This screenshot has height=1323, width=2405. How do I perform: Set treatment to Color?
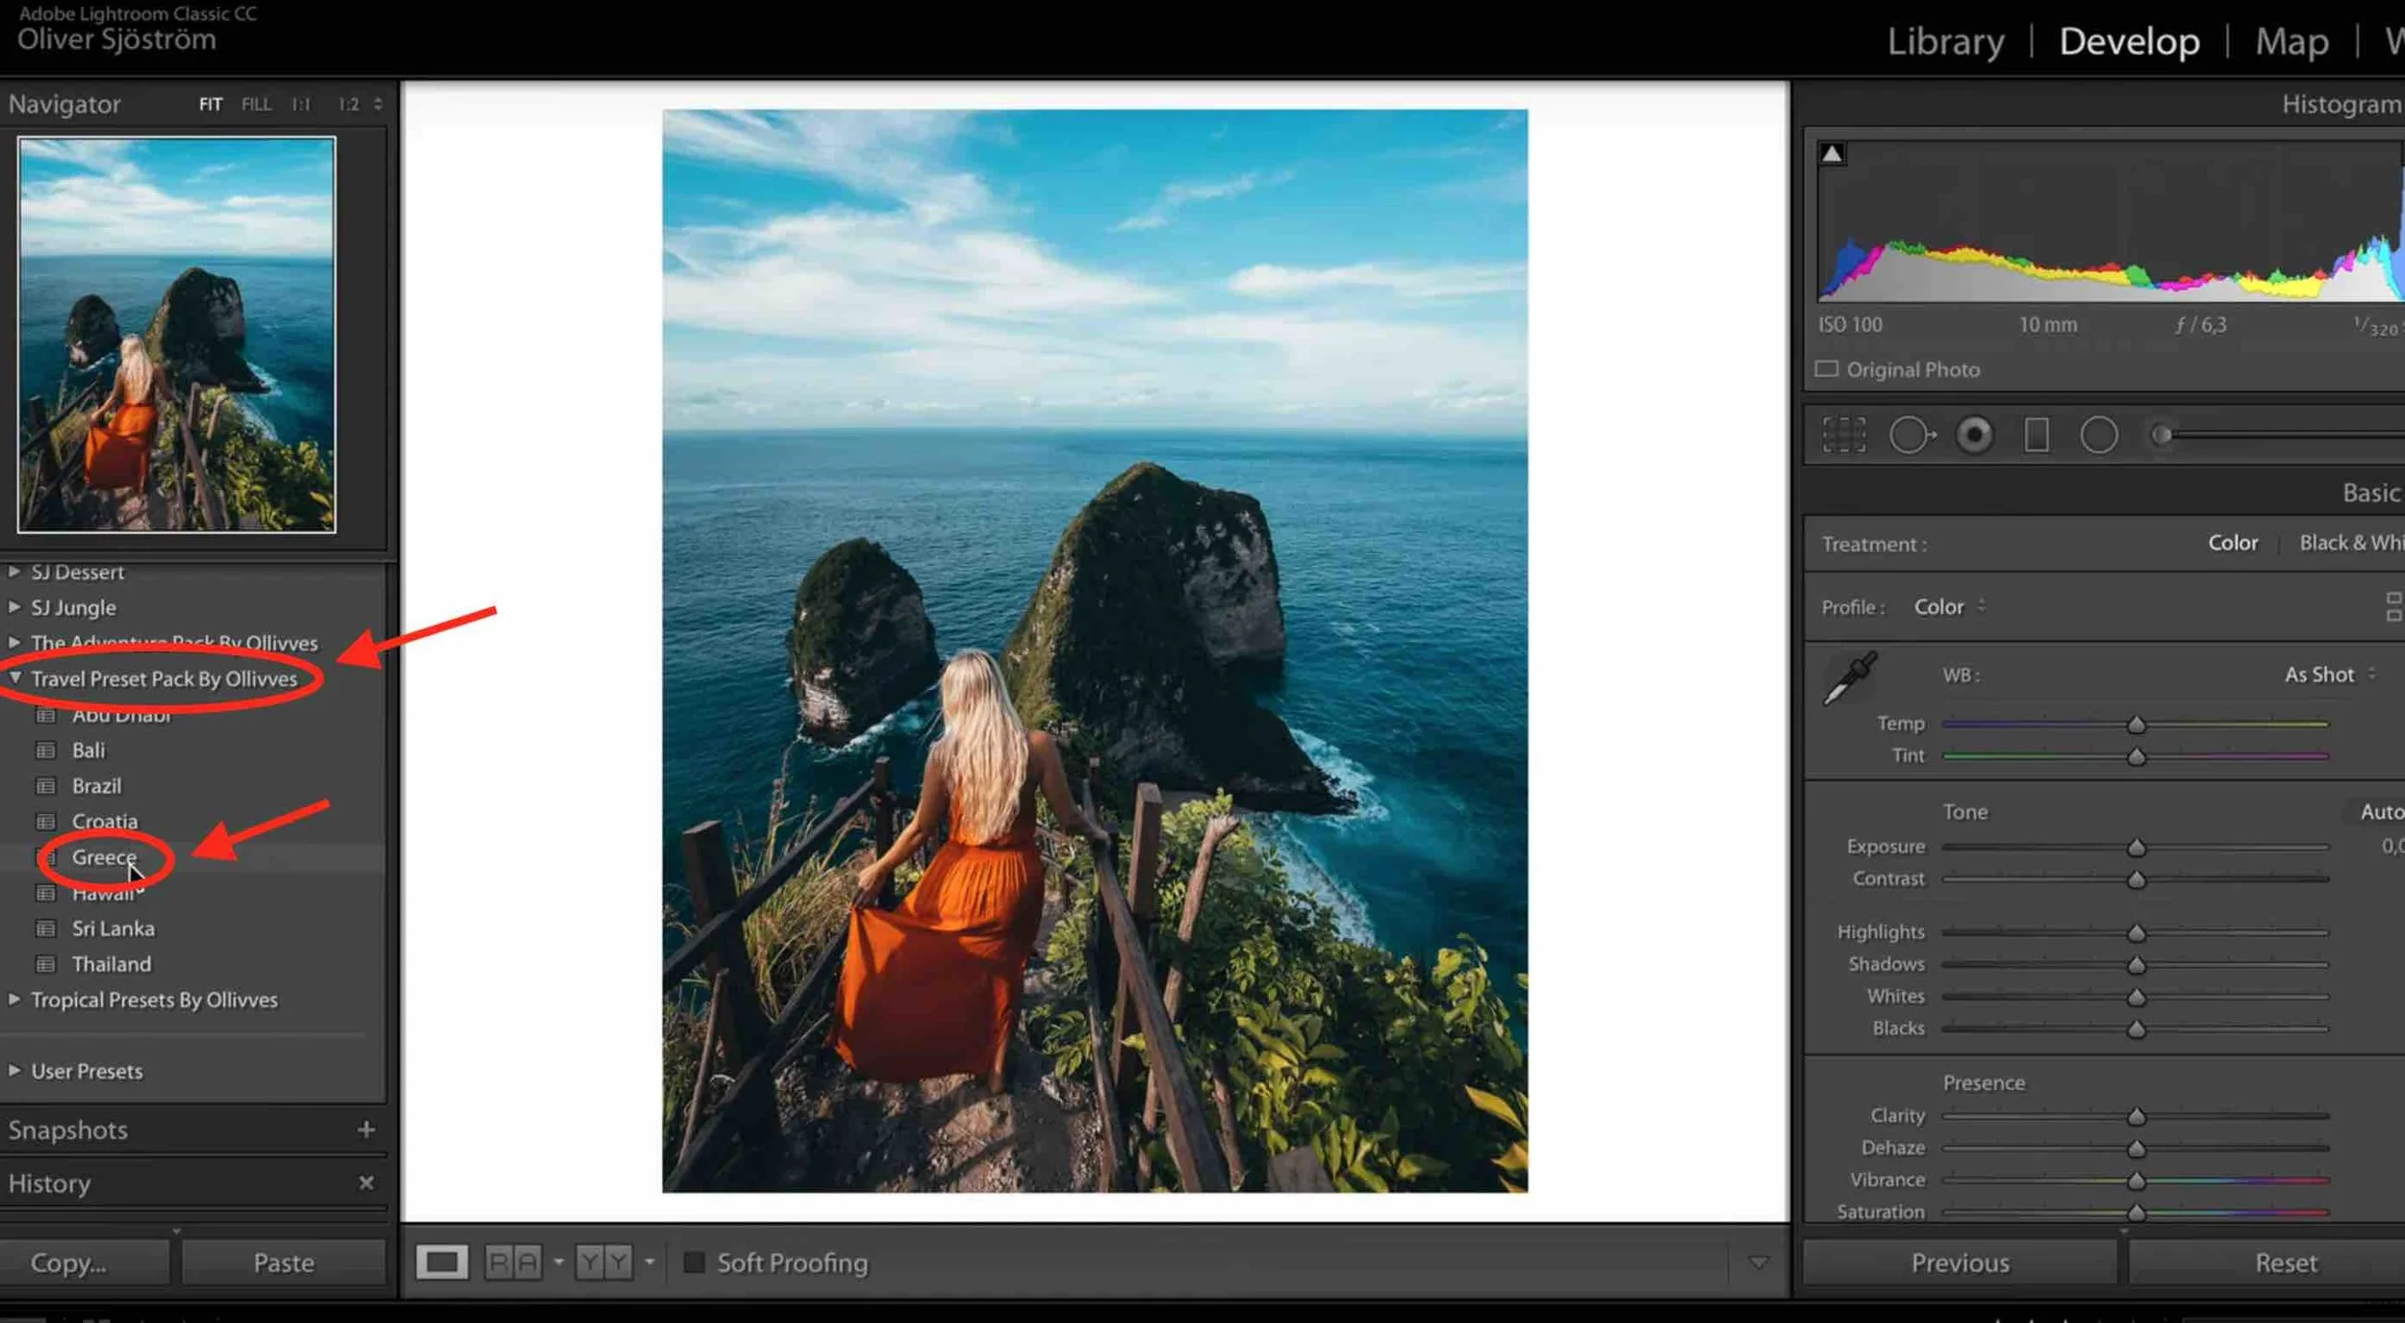(2233, 543)
